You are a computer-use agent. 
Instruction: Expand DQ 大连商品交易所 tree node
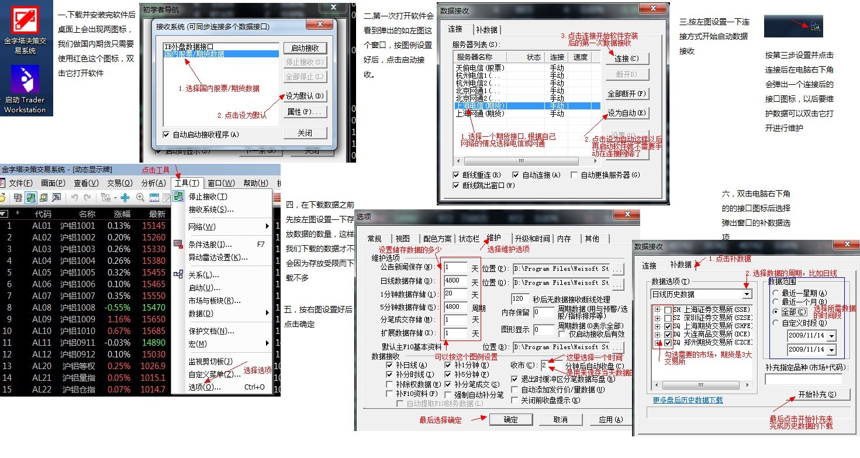[x=658, y=335]
